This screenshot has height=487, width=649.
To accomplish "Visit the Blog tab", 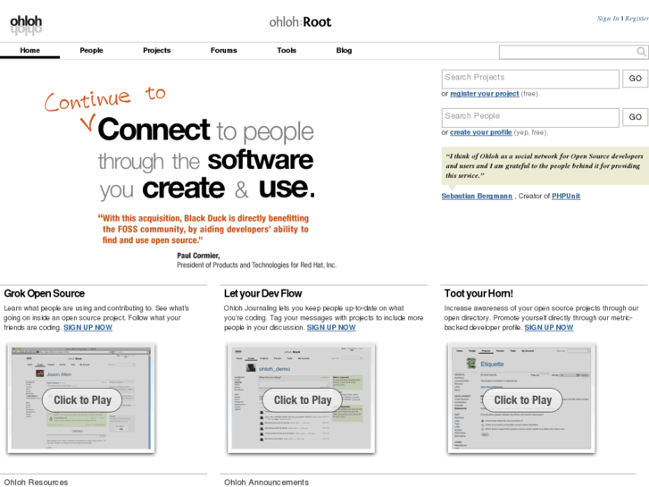I will (x=344, y=50).
